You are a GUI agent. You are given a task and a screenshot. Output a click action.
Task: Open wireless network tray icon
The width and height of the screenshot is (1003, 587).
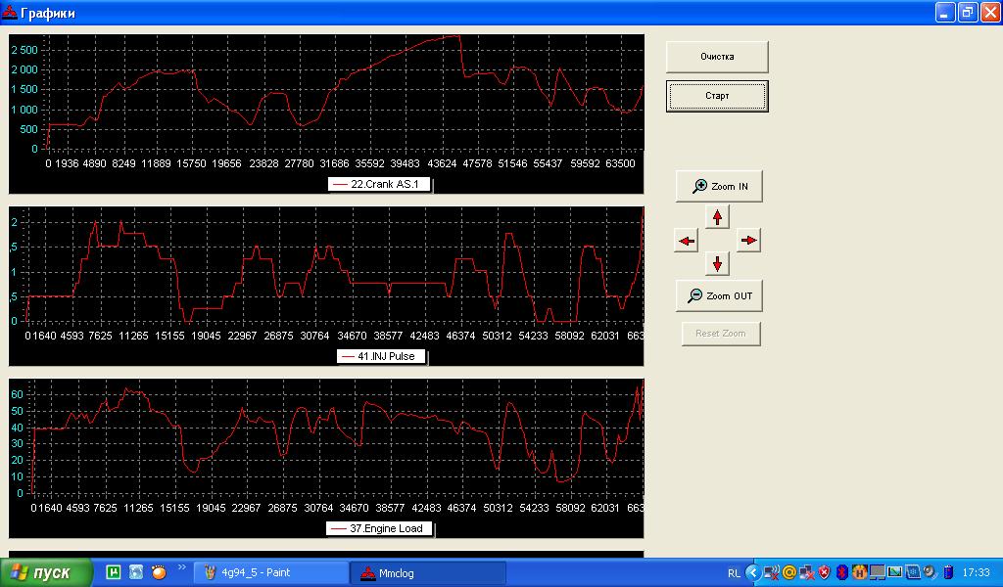[x=772, y=573]
